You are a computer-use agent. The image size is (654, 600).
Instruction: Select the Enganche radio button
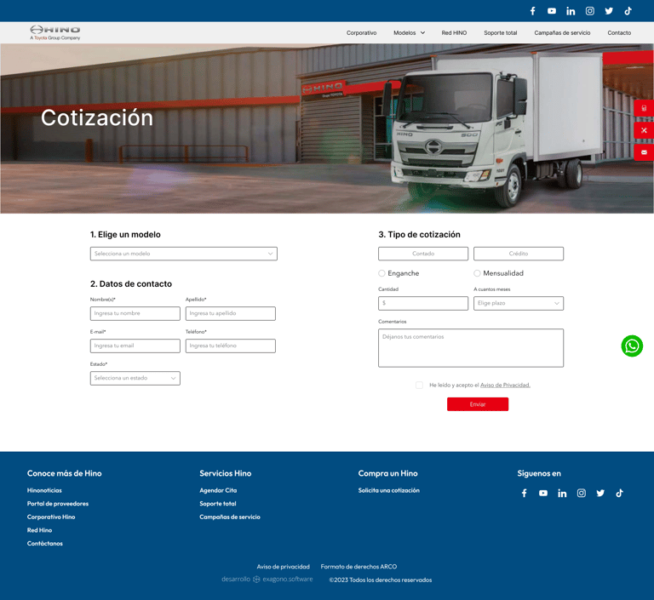tap(381, 273)
